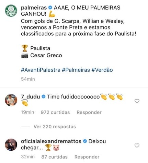The height and width of the screenshot is (163, 148).
Task: Click the 54min post timestamp
Action: 28,79
